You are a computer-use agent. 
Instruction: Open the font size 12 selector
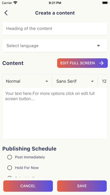(x=103, y=81)
